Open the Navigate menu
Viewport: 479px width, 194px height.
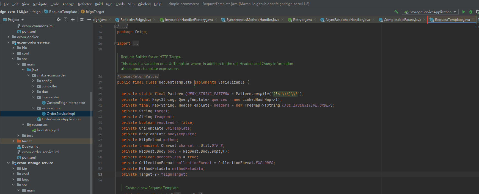40,4
